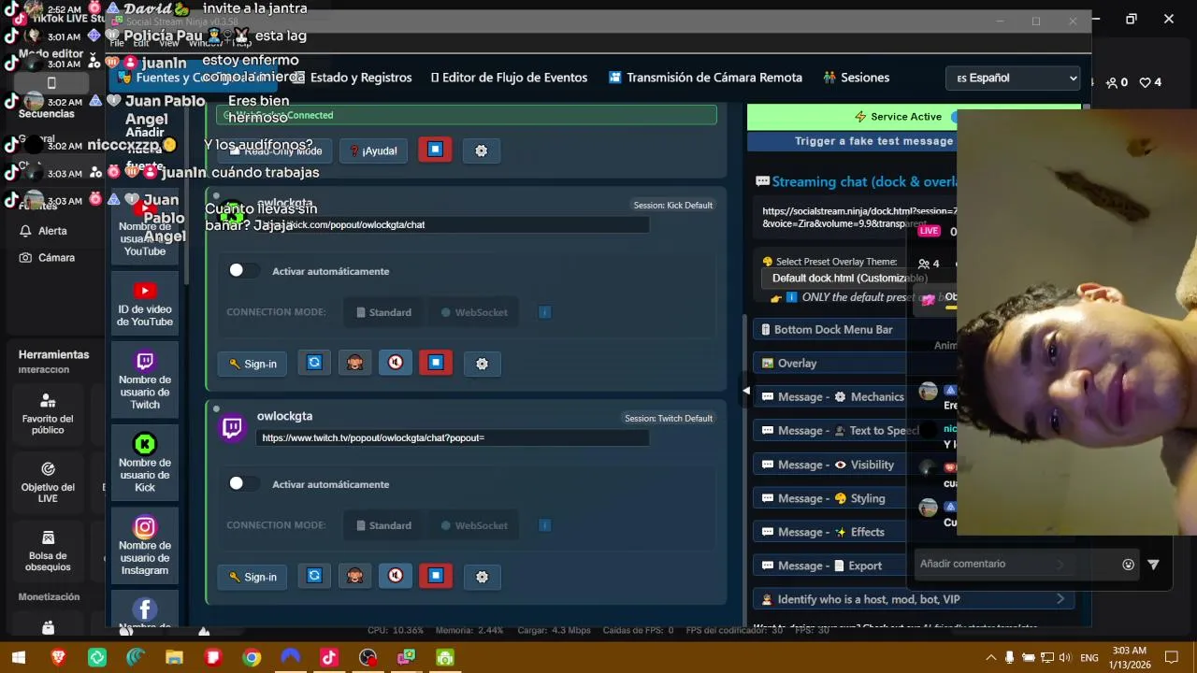Screen dimensions: 1197x673
Task: Mute the Twitch owlockgta source
Action: tap(396, 576)
